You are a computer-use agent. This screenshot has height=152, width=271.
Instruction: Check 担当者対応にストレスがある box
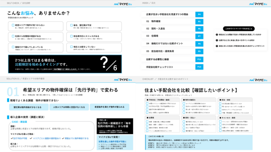pyautogui.click(x=72, y=36)
